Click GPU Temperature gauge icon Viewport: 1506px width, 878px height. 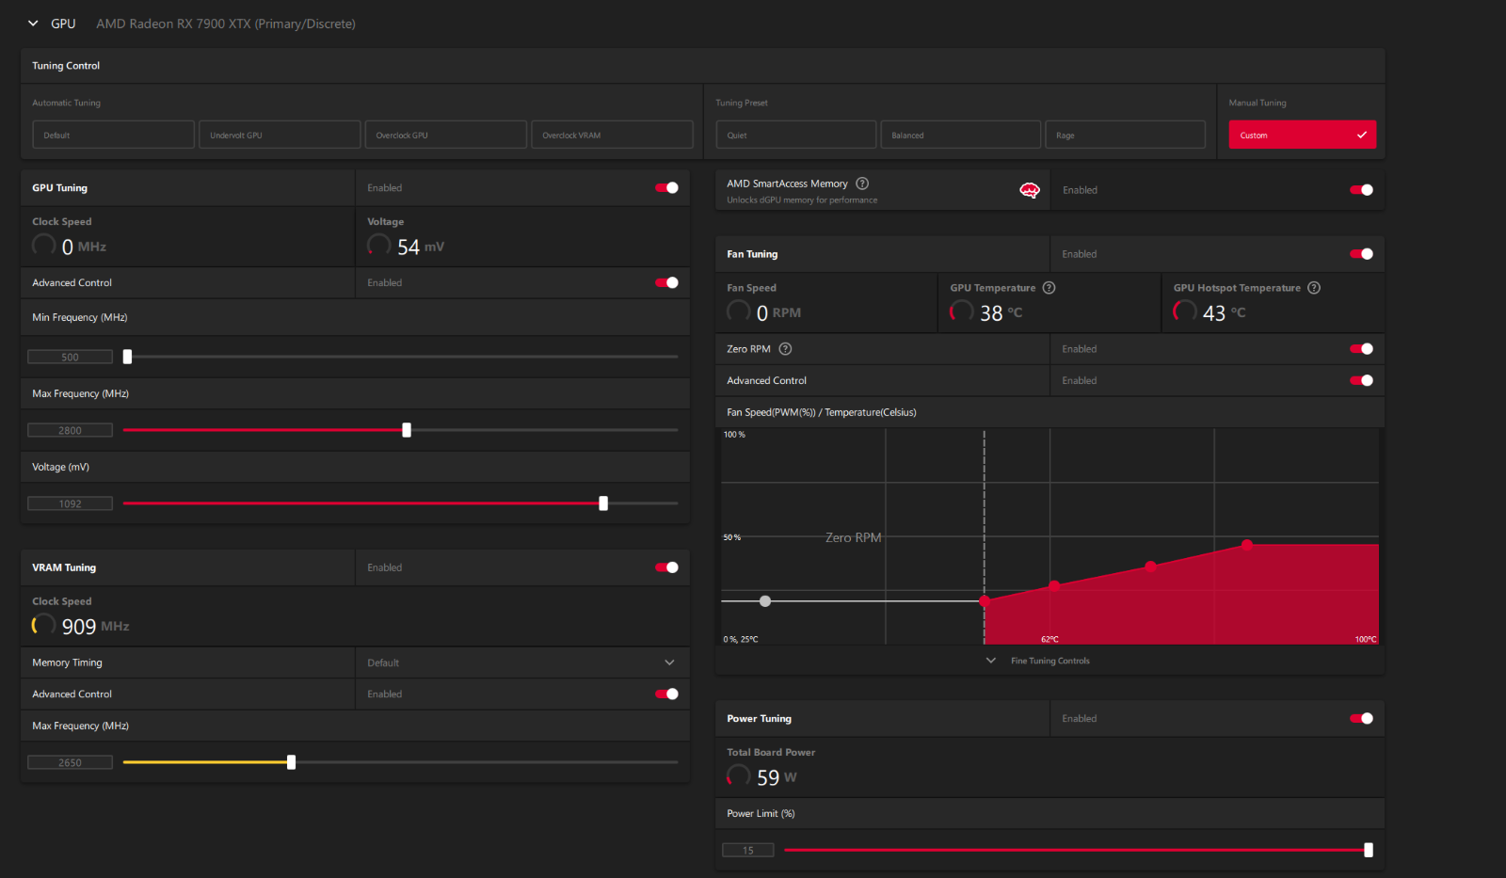point(961,311)
